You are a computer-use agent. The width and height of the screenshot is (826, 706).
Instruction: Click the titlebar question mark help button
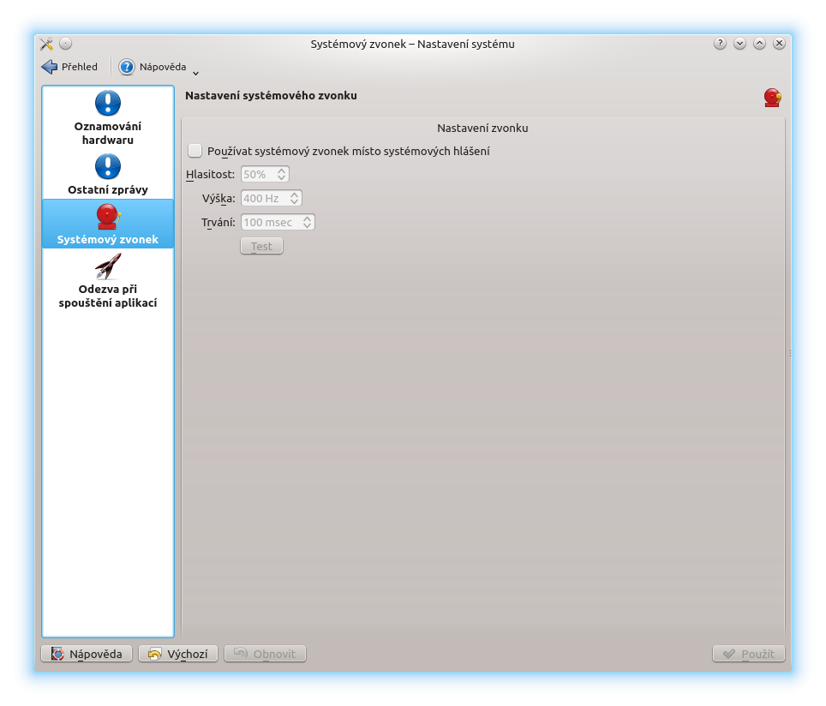(x=720, y=44)
